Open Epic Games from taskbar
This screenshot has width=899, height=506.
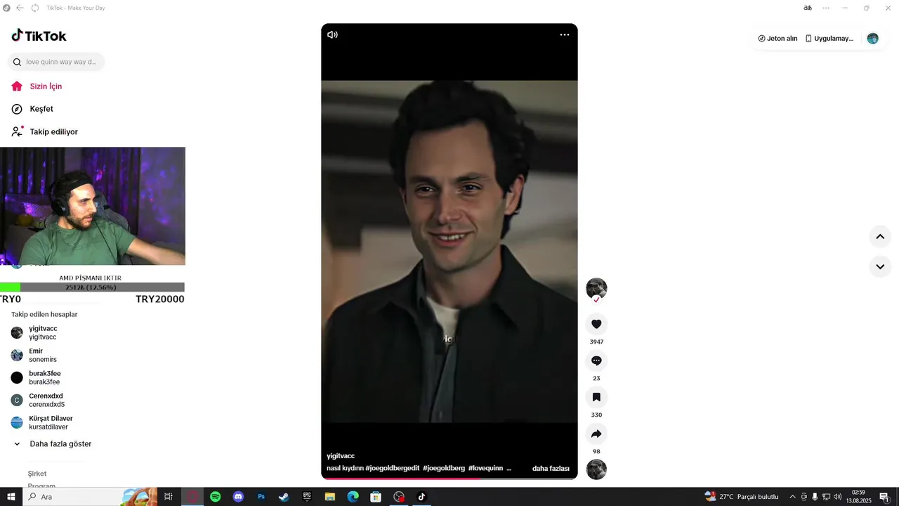[307, 497]
